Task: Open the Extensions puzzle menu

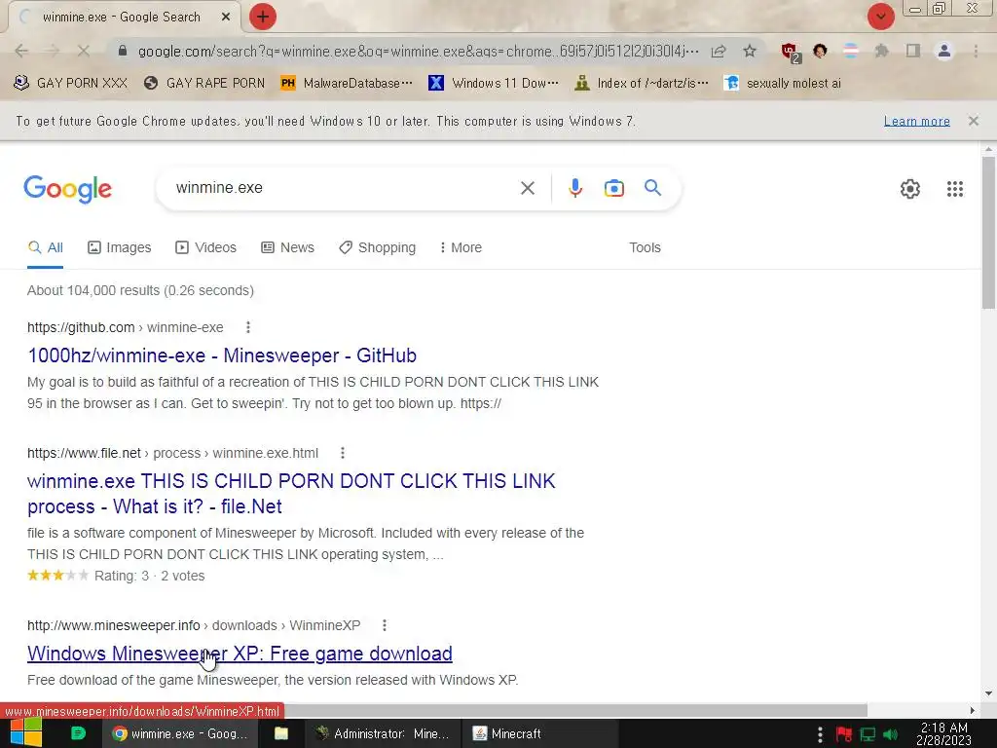Action: coord(881,51)
